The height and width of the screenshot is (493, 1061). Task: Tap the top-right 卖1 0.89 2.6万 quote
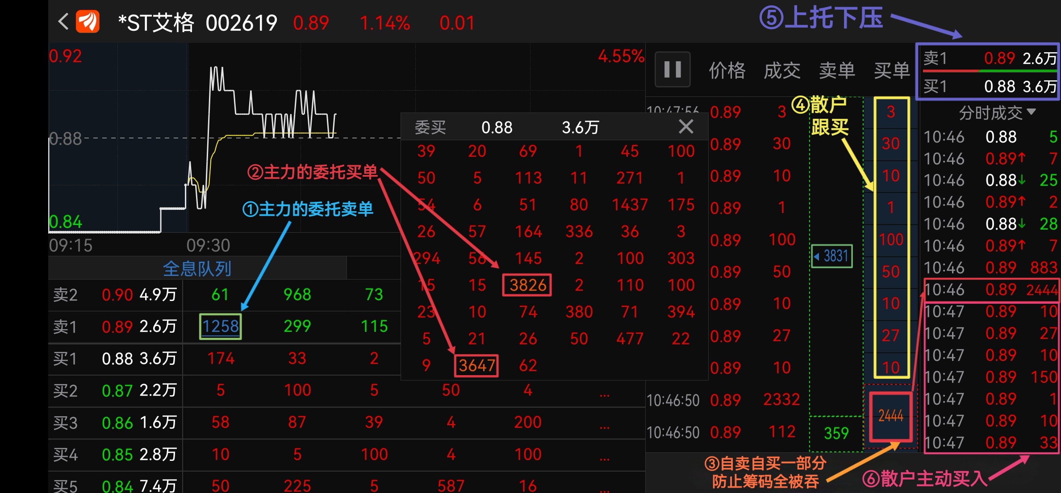pyautogui.click(x=990, y=58)
